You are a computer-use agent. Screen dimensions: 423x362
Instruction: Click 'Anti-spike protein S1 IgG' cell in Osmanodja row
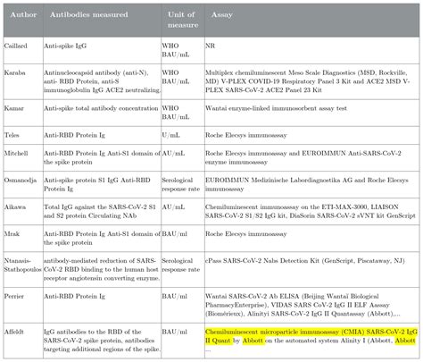pyautogui.click(x=102, y=184)
